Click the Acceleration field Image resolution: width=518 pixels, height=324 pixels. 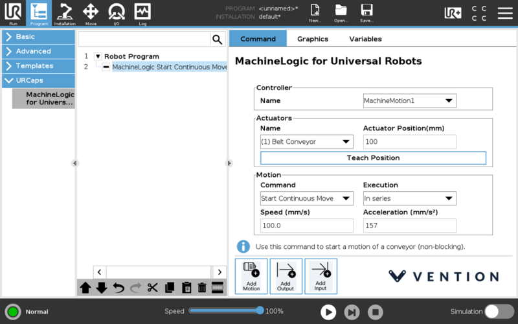point(410,226)
